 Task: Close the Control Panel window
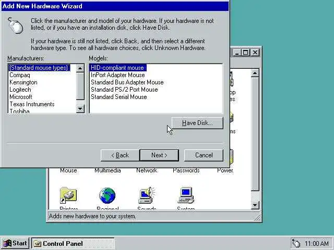255,52
